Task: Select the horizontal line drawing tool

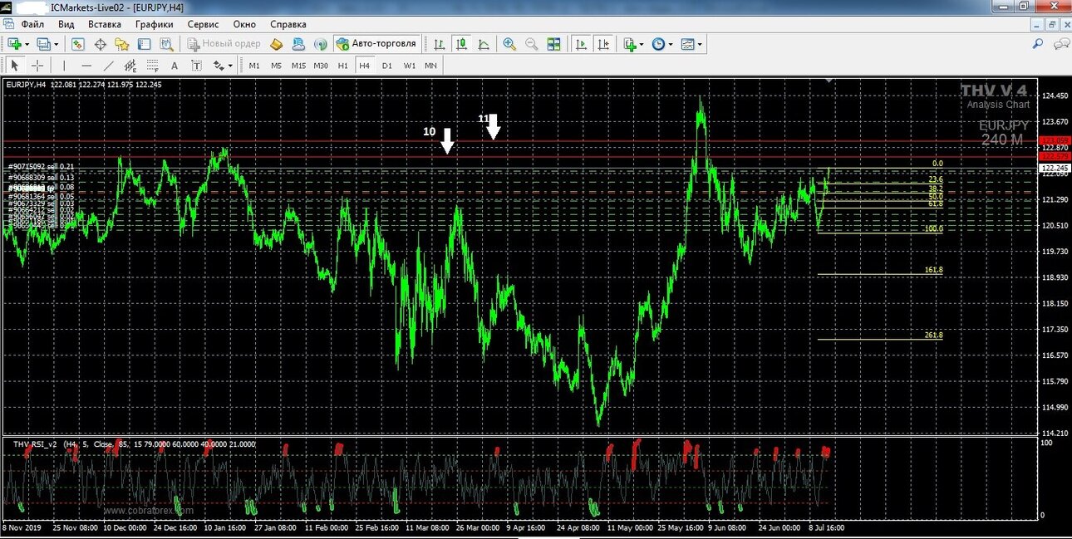Action: pos(86,66)
